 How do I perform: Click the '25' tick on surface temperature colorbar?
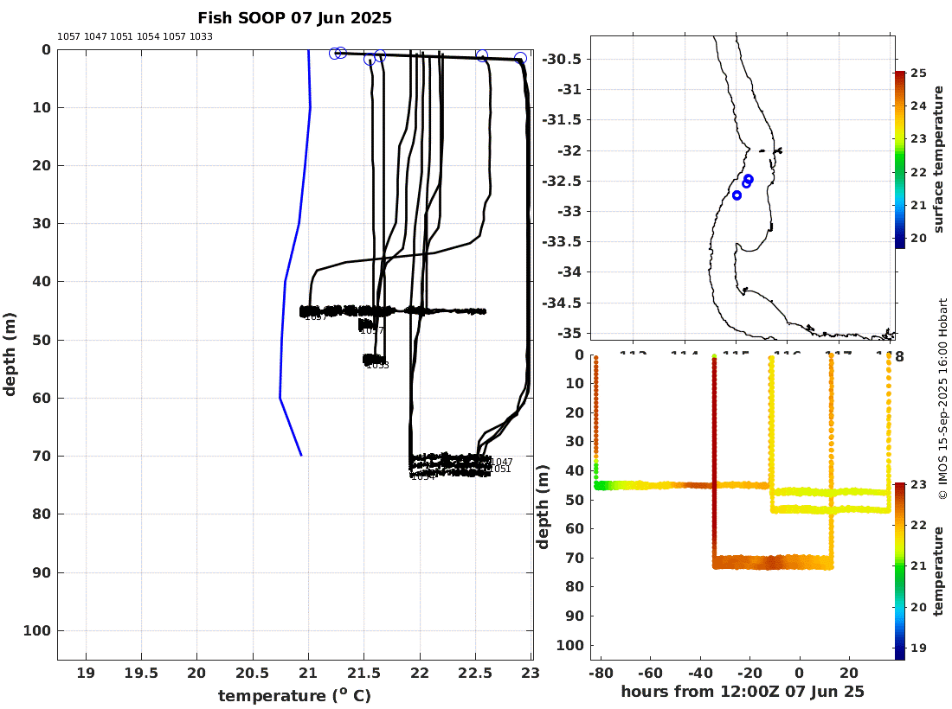point(918,73)
